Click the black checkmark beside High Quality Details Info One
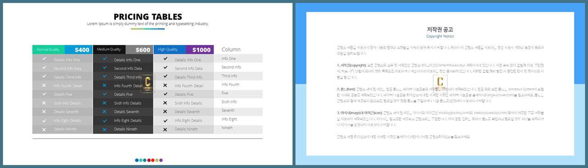Screen dimensions: 588x168 (165, 59)
